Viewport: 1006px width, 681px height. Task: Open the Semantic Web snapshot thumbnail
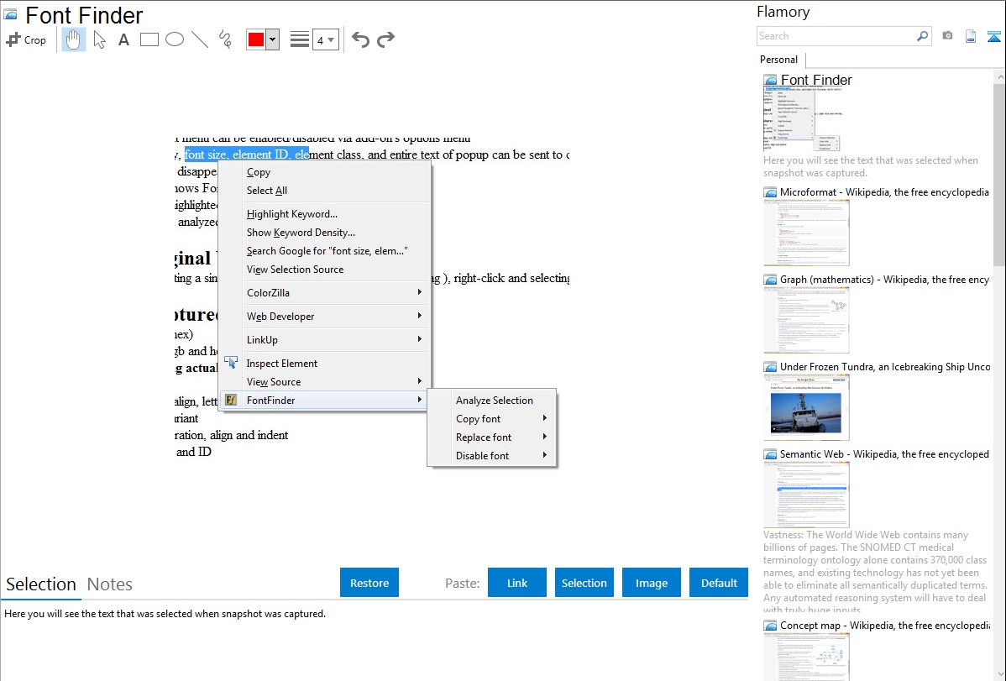pos(806,495)
